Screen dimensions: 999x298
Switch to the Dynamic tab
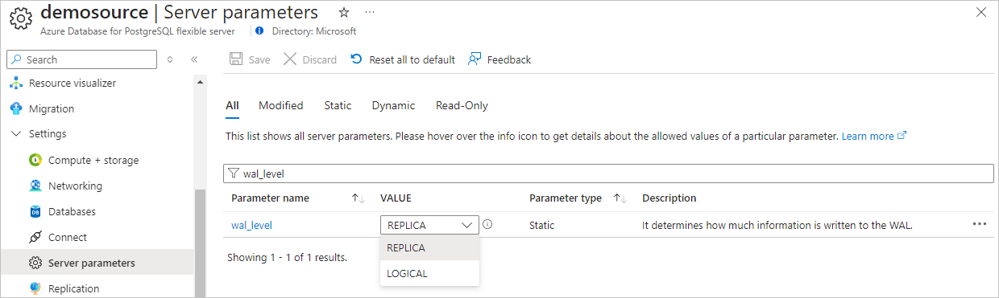pos(393,105)
